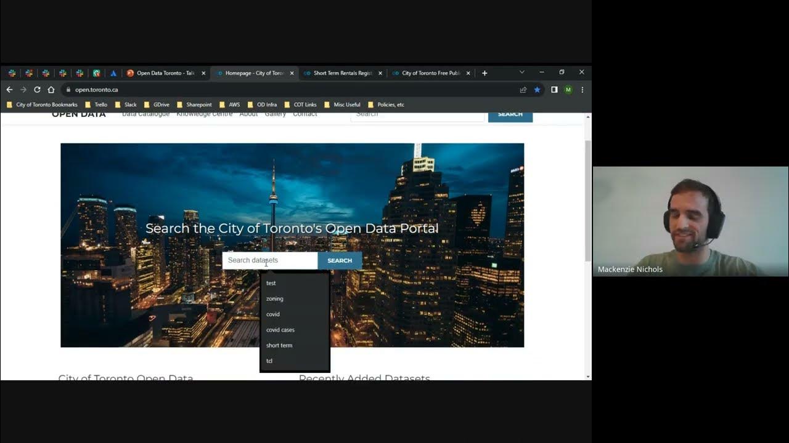Switch to the pinned Atlassian tab
789x443 pixels.
pyautogui.click(x=113, y=73)
